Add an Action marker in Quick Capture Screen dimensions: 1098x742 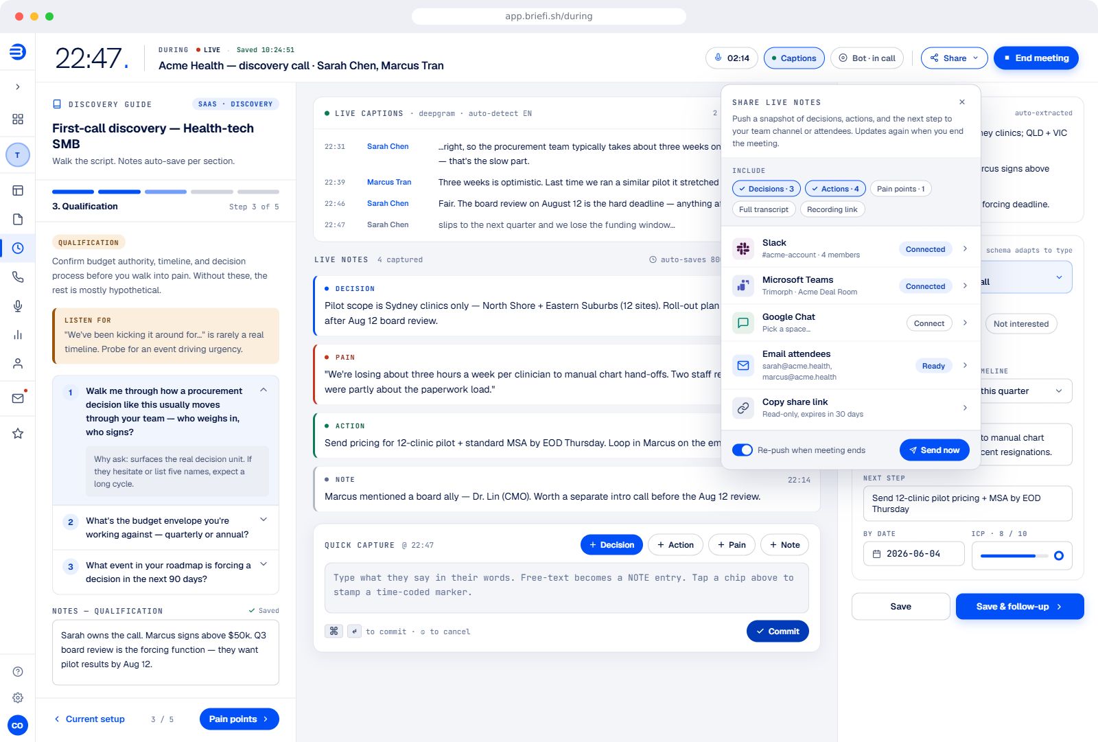point(675,545)
